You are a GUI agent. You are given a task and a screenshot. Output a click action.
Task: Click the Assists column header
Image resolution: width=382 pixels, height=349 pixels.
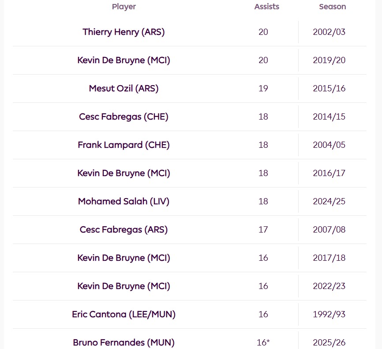(266, 7)
